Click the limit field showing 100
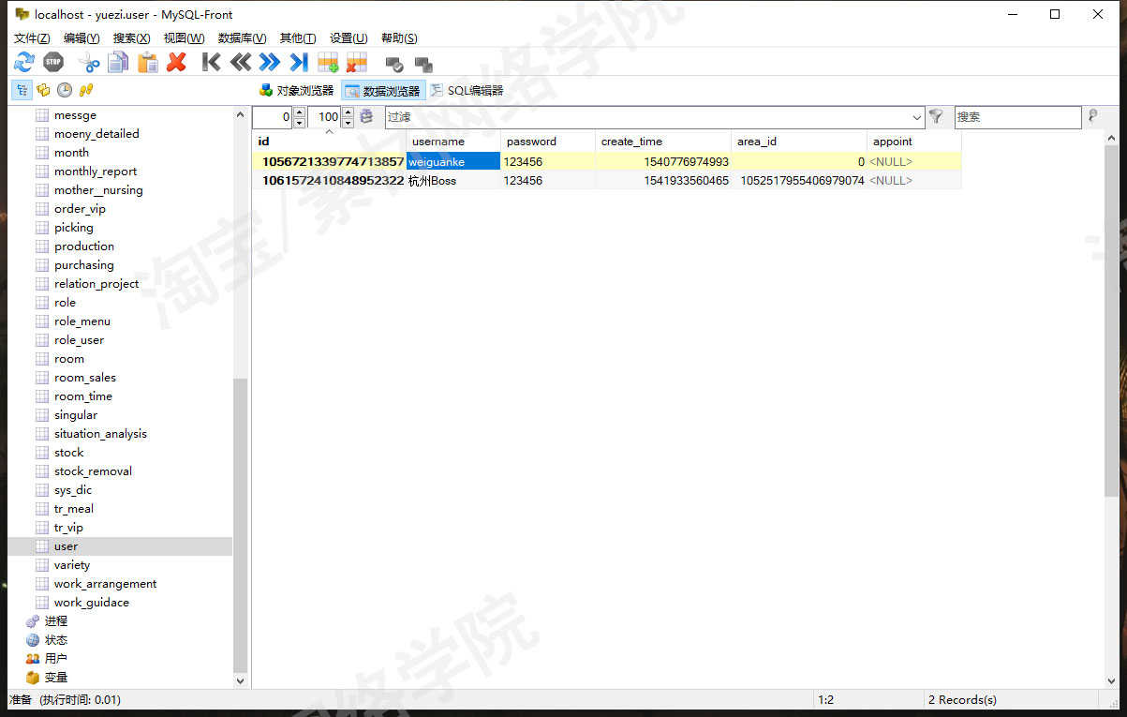The width and height of the screenshot is (1127, 717). click(x=324, y=117)
